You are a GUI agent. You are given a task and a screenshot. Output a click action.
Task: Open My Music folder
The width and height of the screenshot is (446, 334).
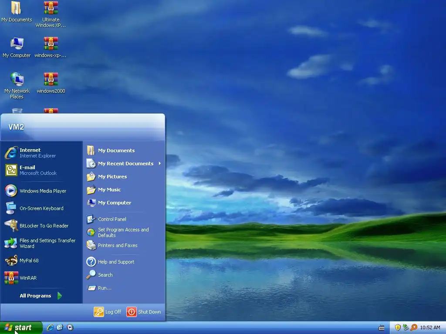click(x=124, y=190)
